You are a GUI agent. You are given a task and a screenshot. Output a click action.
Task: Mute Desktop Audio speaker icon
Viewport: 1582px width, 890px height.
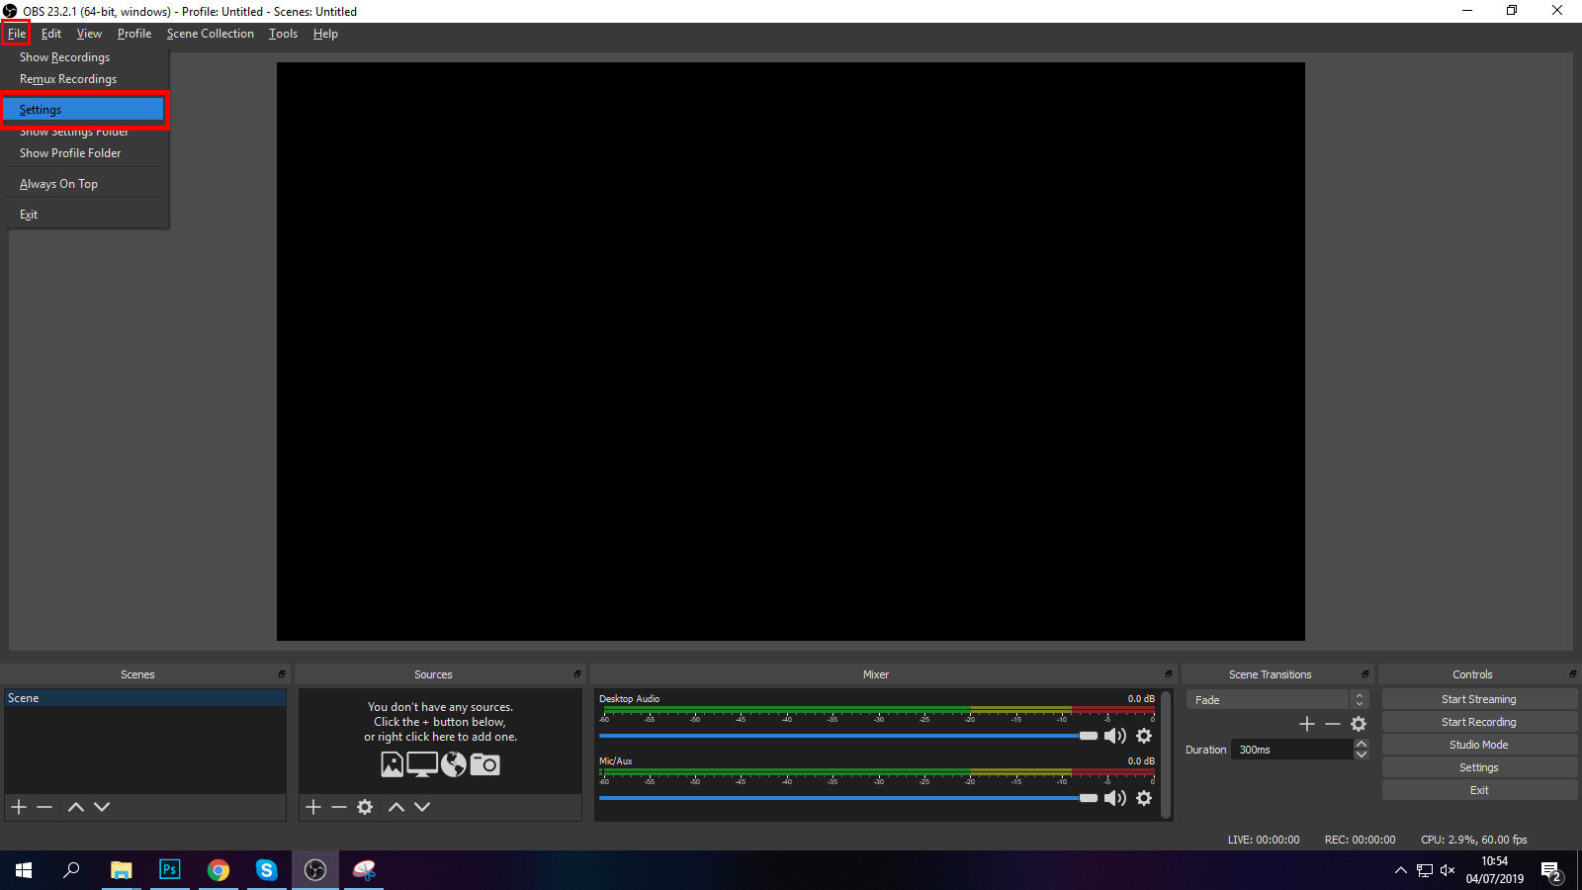click(x=1114, y=736)
